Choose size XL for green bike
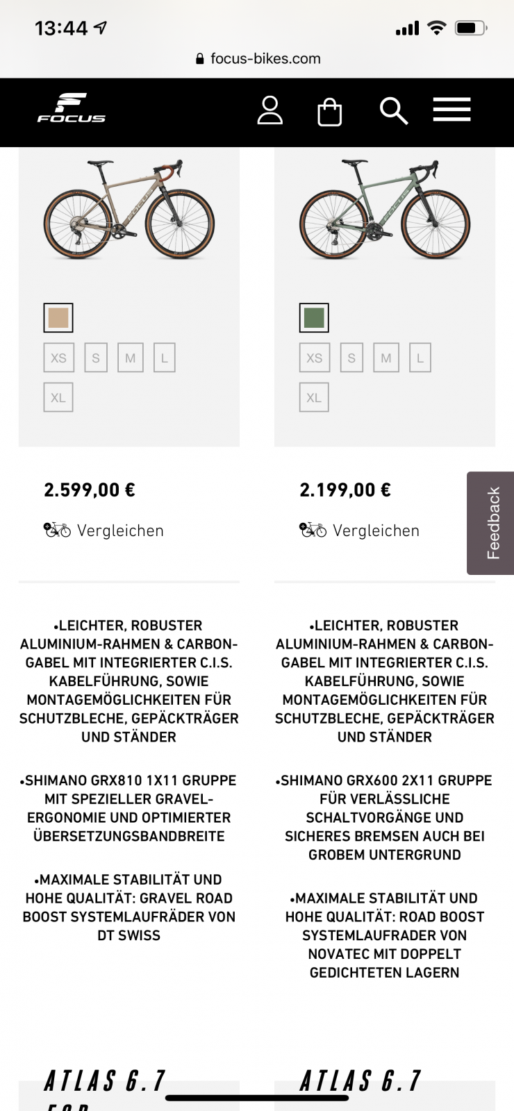 [314, 398]
